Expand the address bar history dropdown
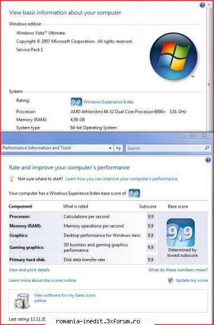 [110, 148]
